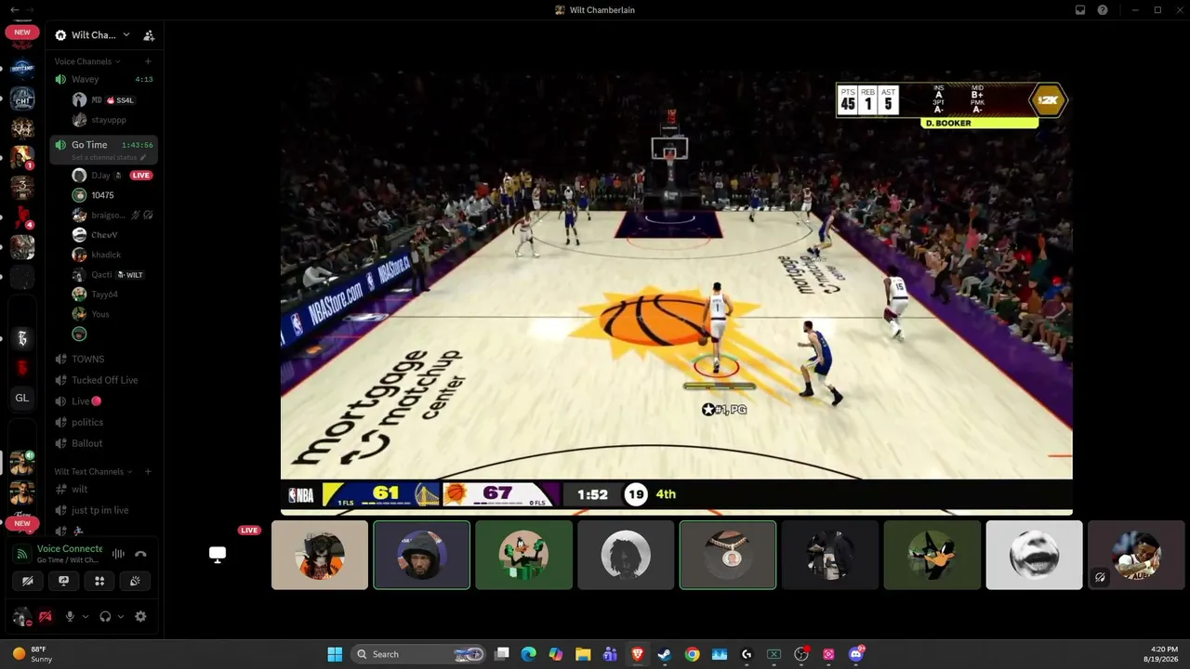
Task: Open Microsoft Edge from the taskbar
Action: (x=529, y=654)
